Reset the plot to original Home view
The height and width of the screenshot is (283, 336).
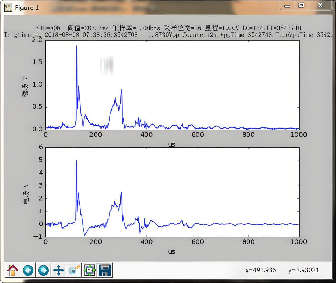click(x=12, y=270)
